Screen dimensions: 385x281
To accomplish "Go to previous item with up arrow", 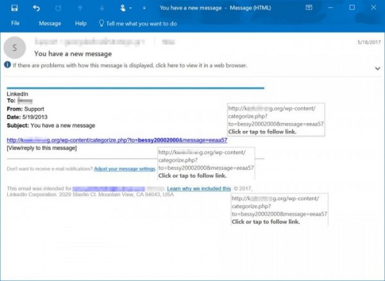I will [x=80, y=8].
